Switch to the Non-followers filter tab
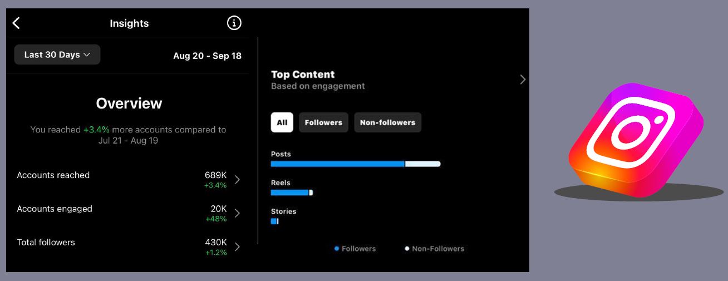The width and height of the screenshot is (728, 281). [x=387, y=122]
